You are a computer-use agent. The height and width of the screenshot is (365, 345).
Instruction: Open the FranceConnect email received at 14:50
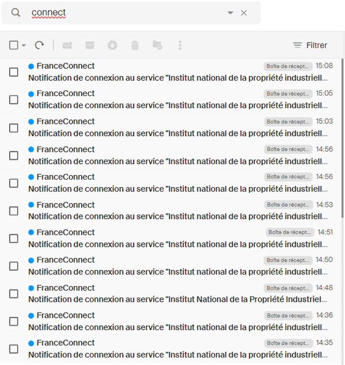[171, 266]
